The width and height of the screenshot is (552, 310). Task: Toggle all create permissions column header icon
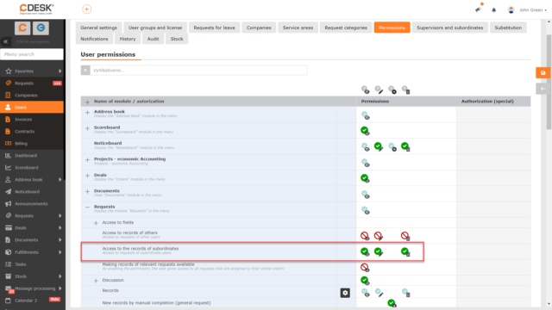[392, 90]
